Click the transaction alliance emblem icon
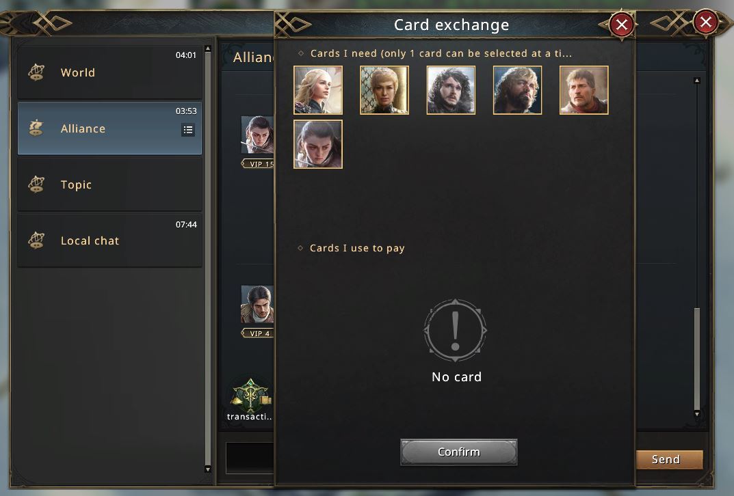 click(x=250, y=396)
